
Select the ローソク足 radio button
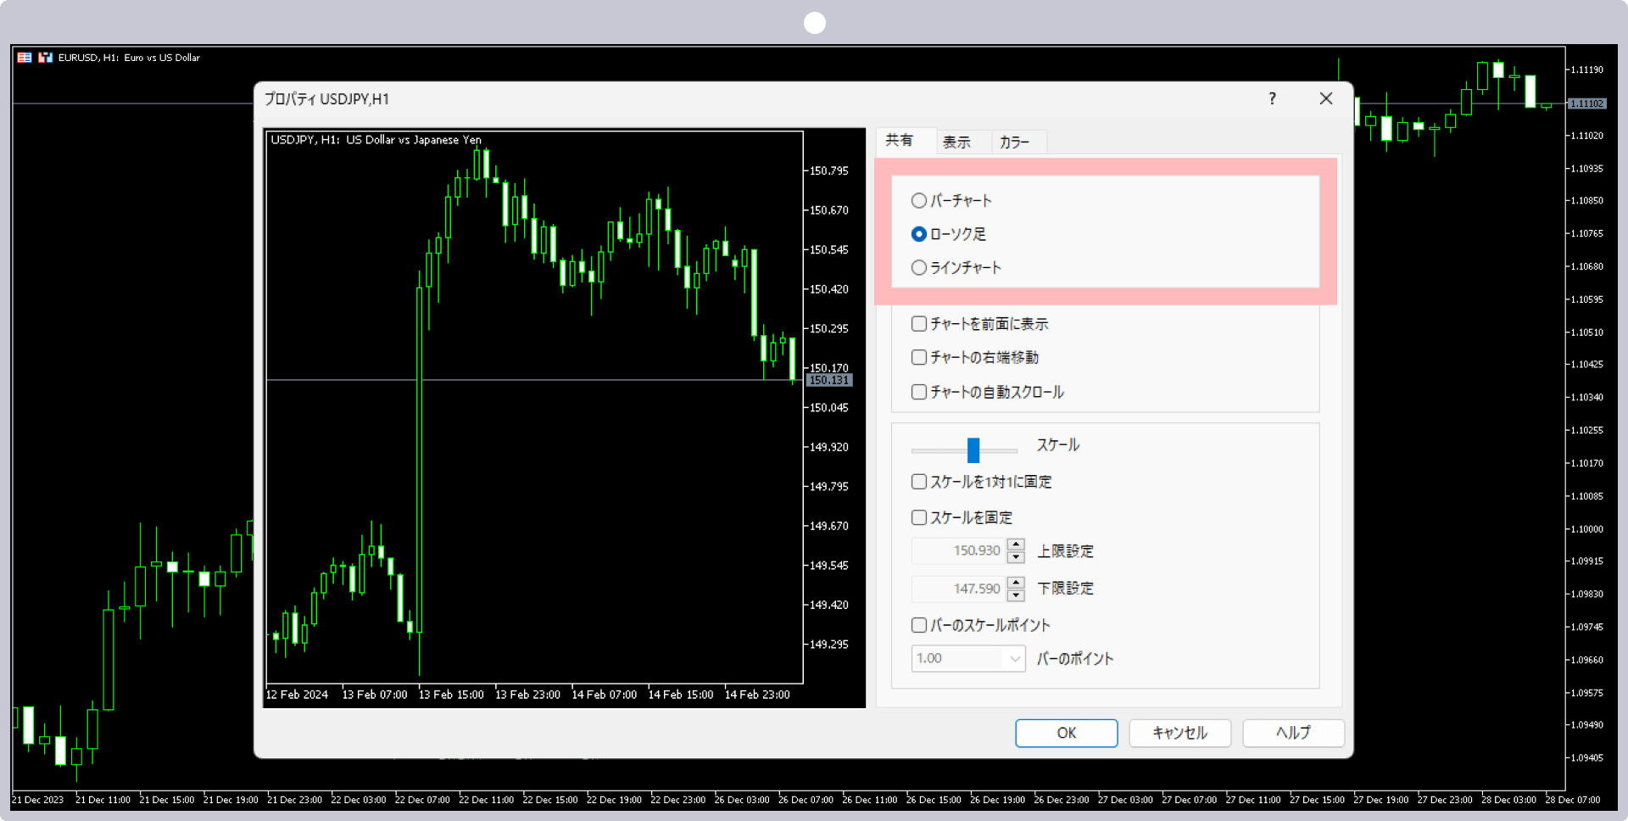pyautogui.click(x=918, y=234)
